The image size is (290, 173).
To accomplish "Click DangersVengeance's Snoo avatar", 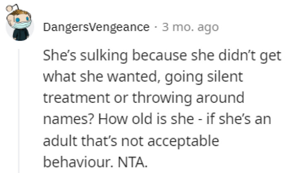I will pos(20,26).
